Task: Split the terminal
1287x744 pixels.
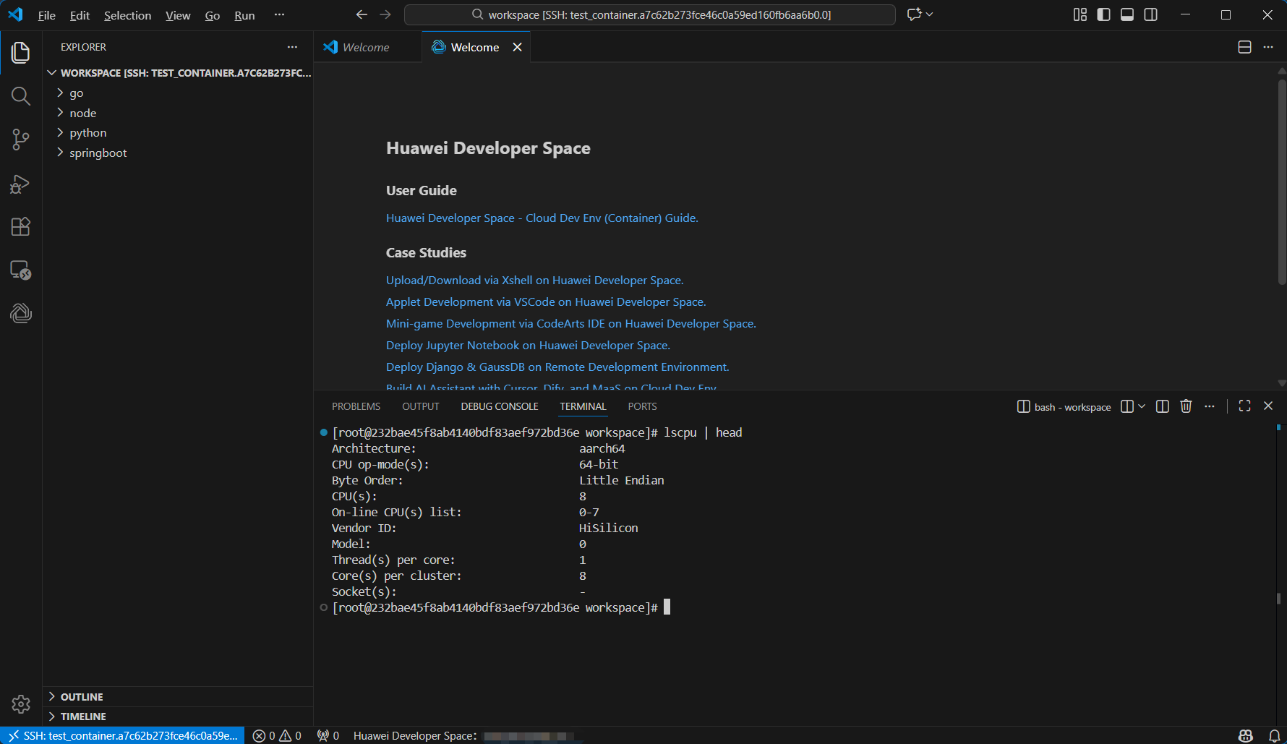Action: click(x=1163, y=406)
